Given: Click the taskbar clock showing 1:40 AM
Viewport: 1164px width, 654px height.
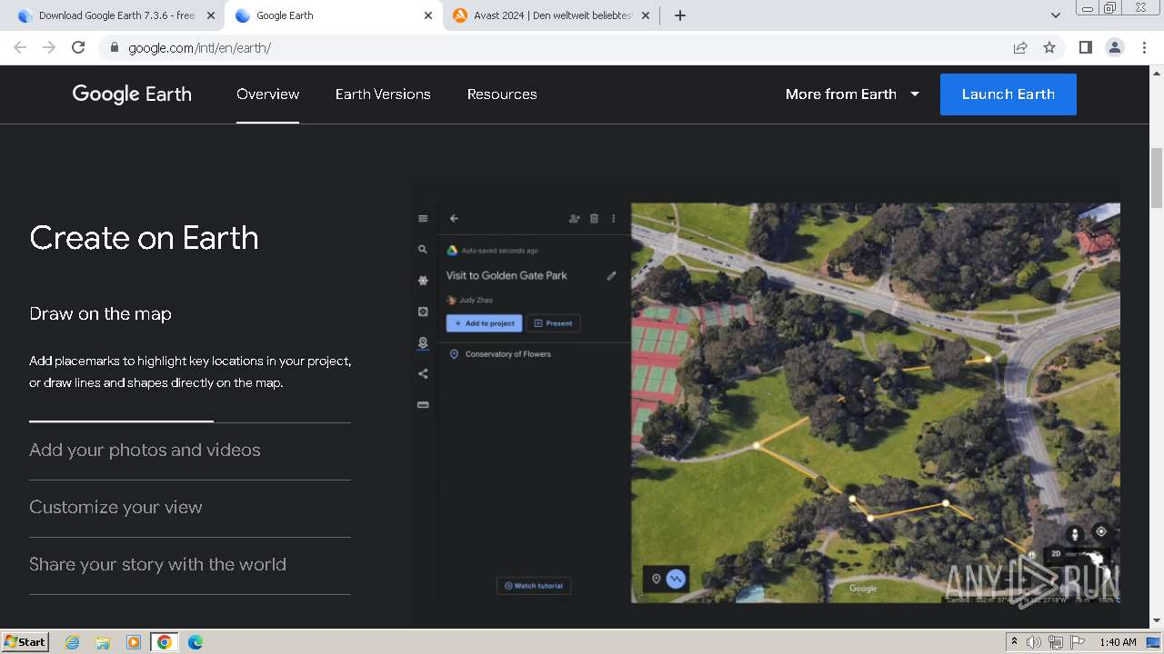Looking at the screenshot, I should [x=1118, y=642].
